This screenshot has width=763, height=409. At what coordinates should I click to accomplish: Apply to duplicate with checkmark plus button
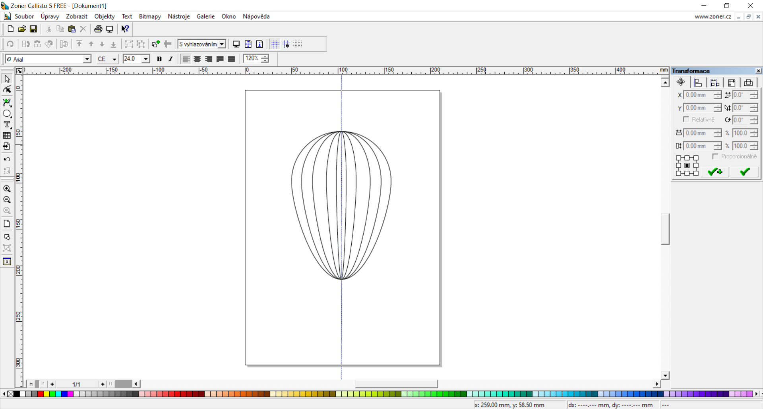point(715,172)
